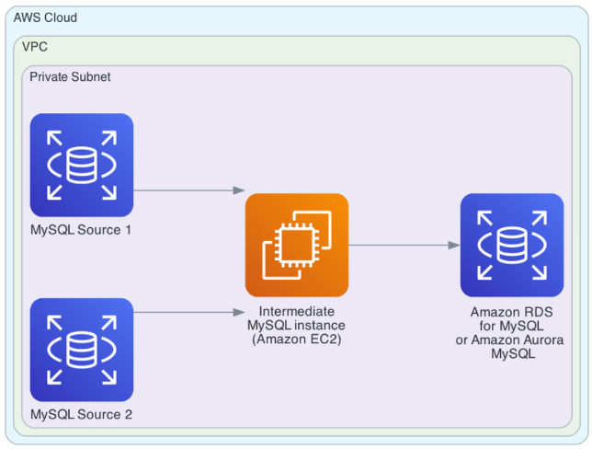Click the 'Intermediate MySQL instance (Amazon EC2)' label
The width and height of the screenshot is (592, 449).
(x=296, y=326)
